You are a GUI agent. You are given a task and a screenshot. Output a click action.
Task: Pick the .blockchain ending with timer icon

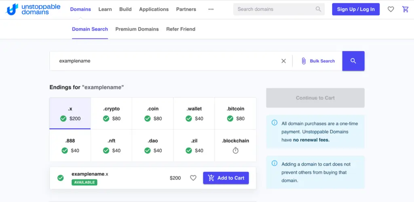(235, 146)
